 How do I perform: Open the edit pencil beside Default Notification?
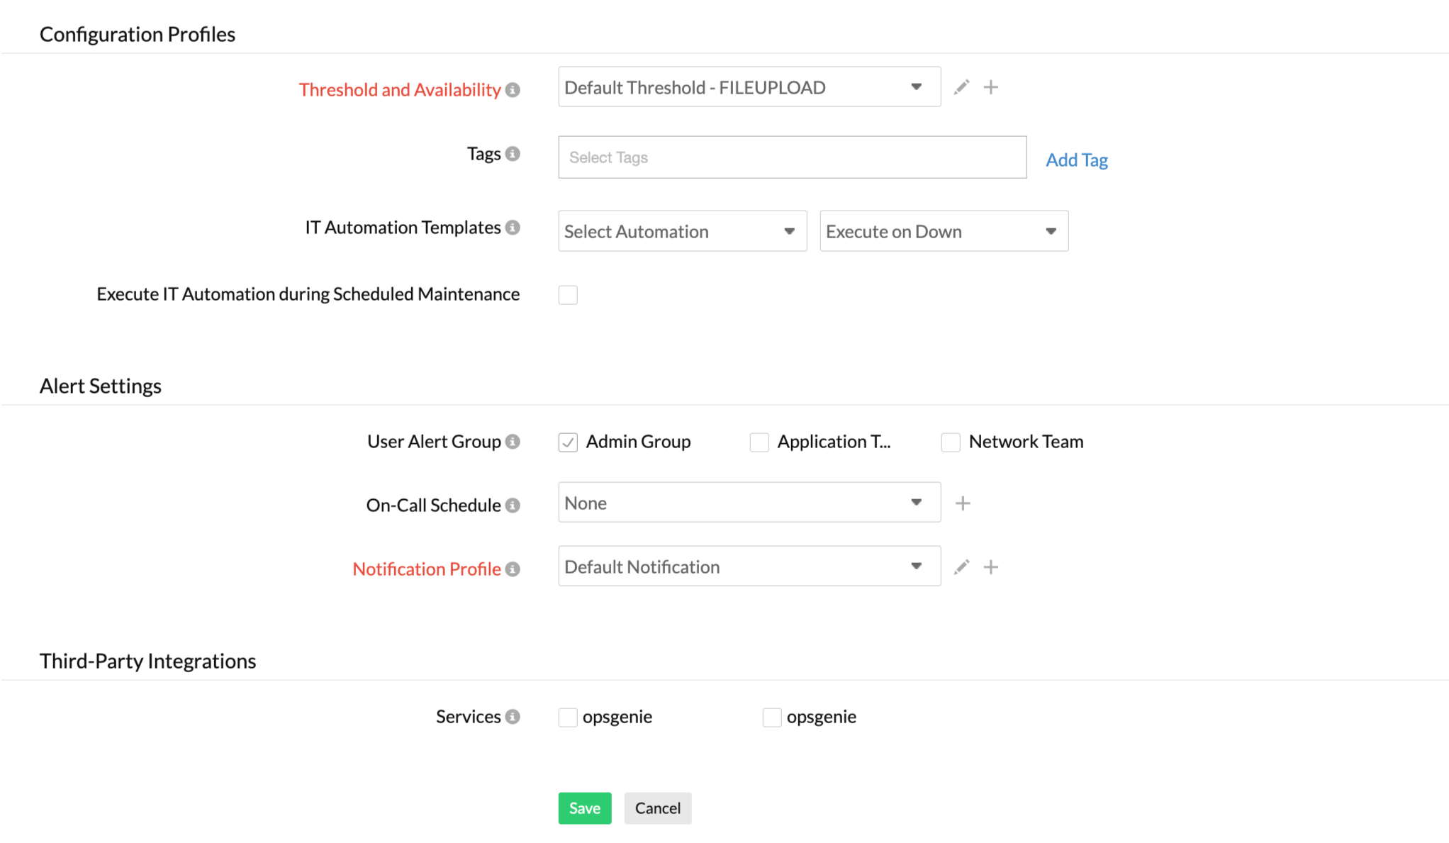(x=961, y=566)
